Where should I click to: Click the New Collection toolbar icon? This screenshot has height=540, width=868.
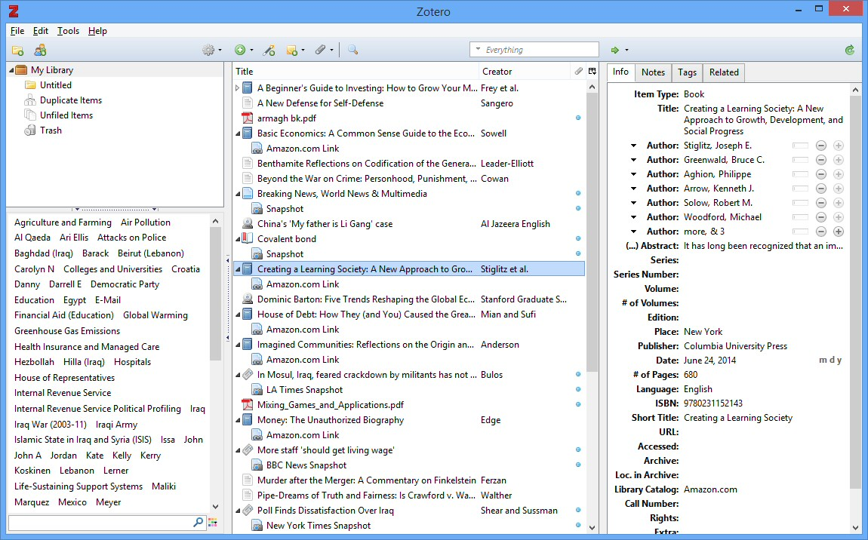pos(17,51)
